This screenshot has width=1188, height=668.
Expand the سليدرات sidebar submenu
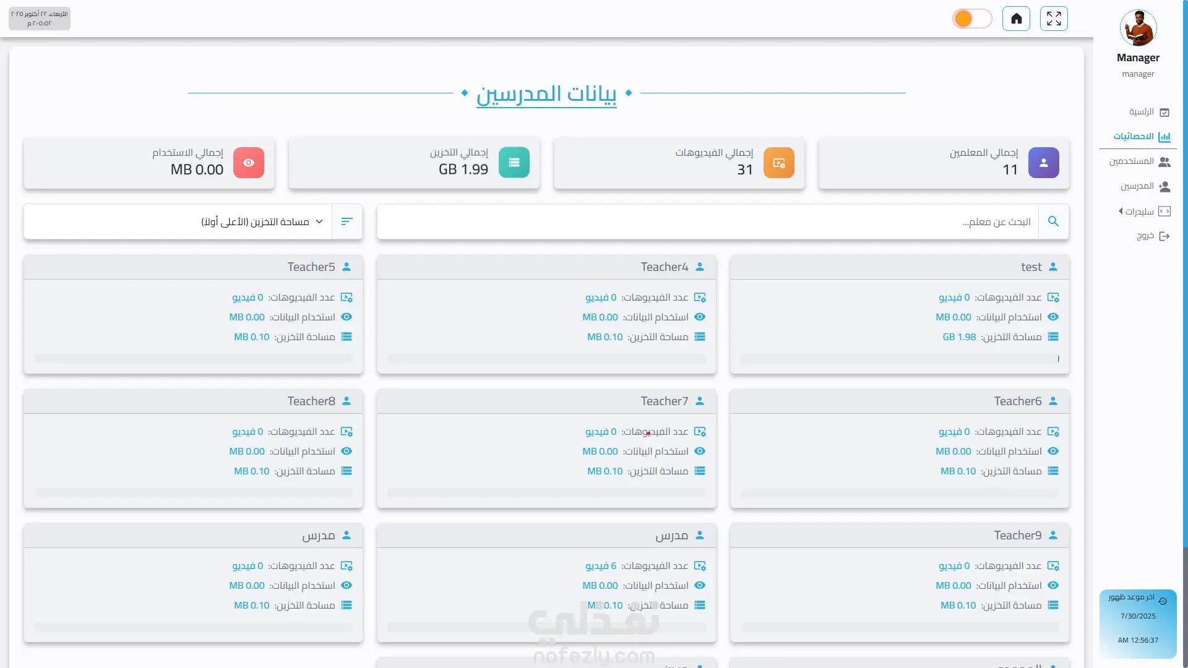click(x=1139, y=212)
